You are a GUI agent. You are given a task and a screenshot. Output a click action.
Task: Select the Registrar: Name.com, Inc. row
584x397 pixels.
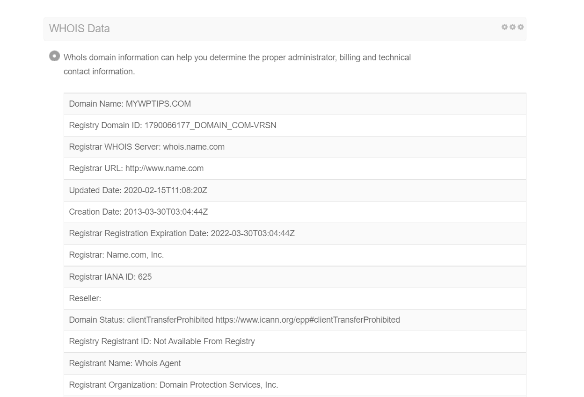[x=295, y=255]
